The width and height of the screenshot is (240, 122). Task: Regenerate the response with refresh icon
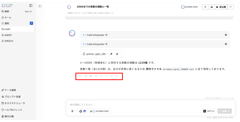(x=96, y=76)
